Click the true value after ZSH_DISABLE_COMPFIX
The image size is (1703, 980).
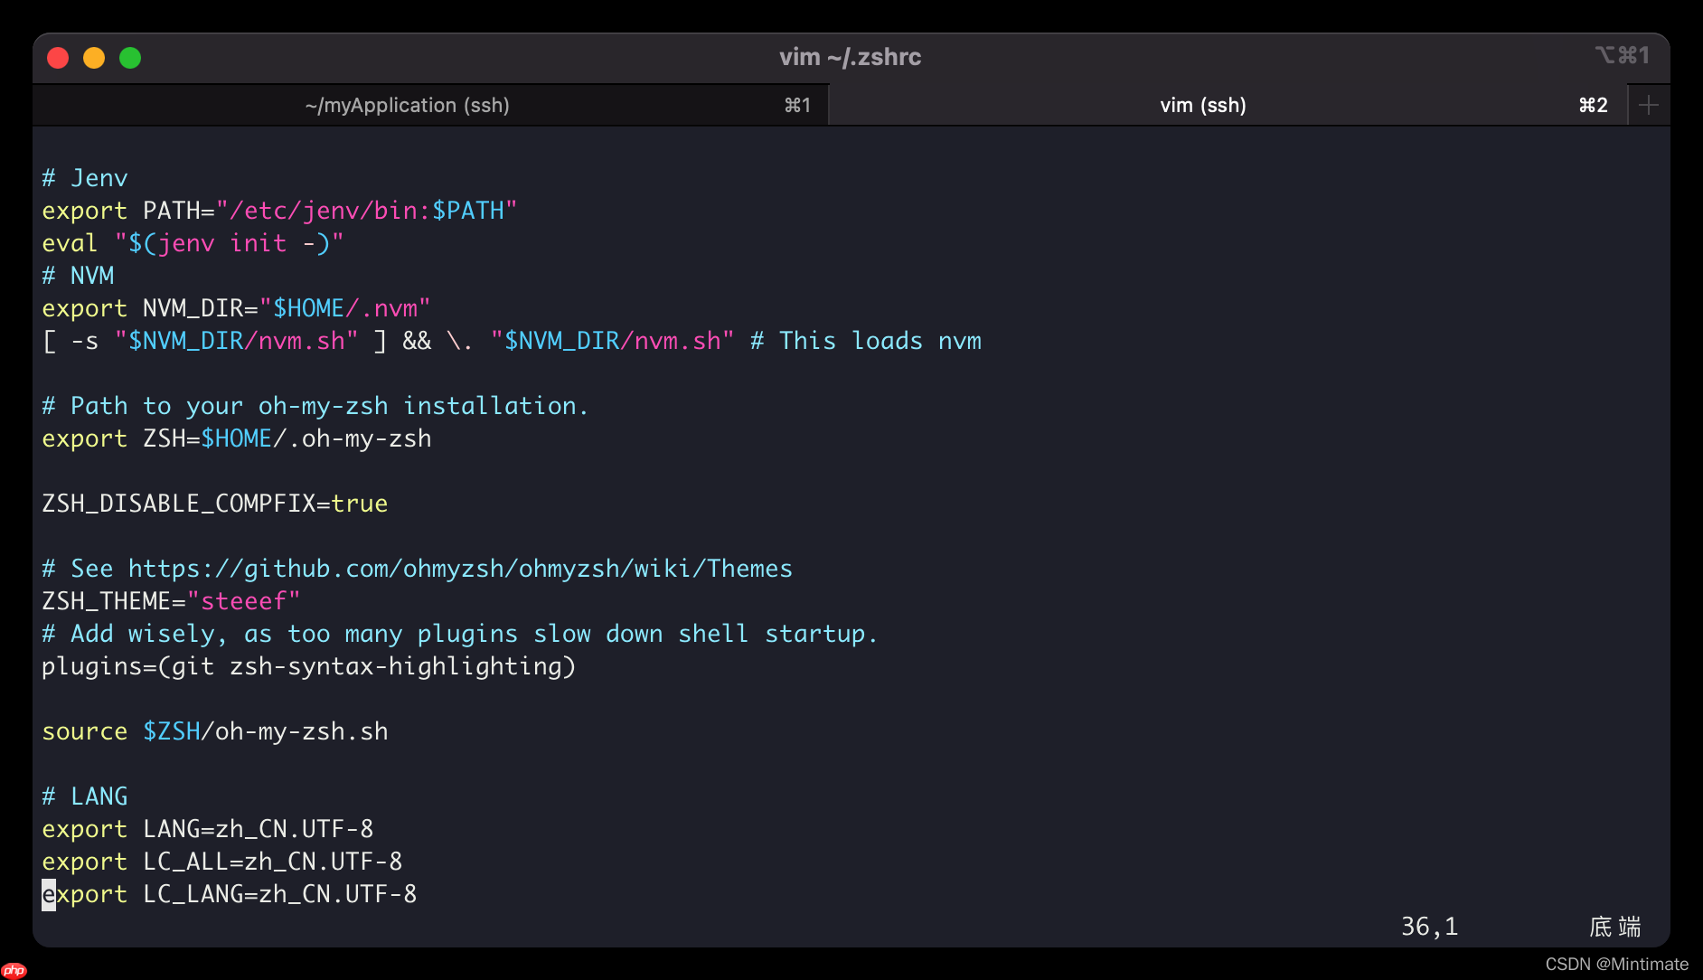point(361,504)
